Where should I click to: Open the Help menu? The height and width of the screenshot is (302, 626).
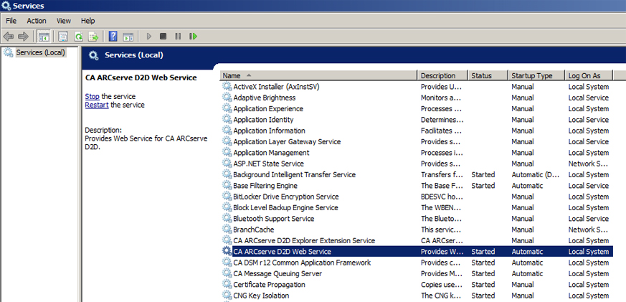coord(87,21)
